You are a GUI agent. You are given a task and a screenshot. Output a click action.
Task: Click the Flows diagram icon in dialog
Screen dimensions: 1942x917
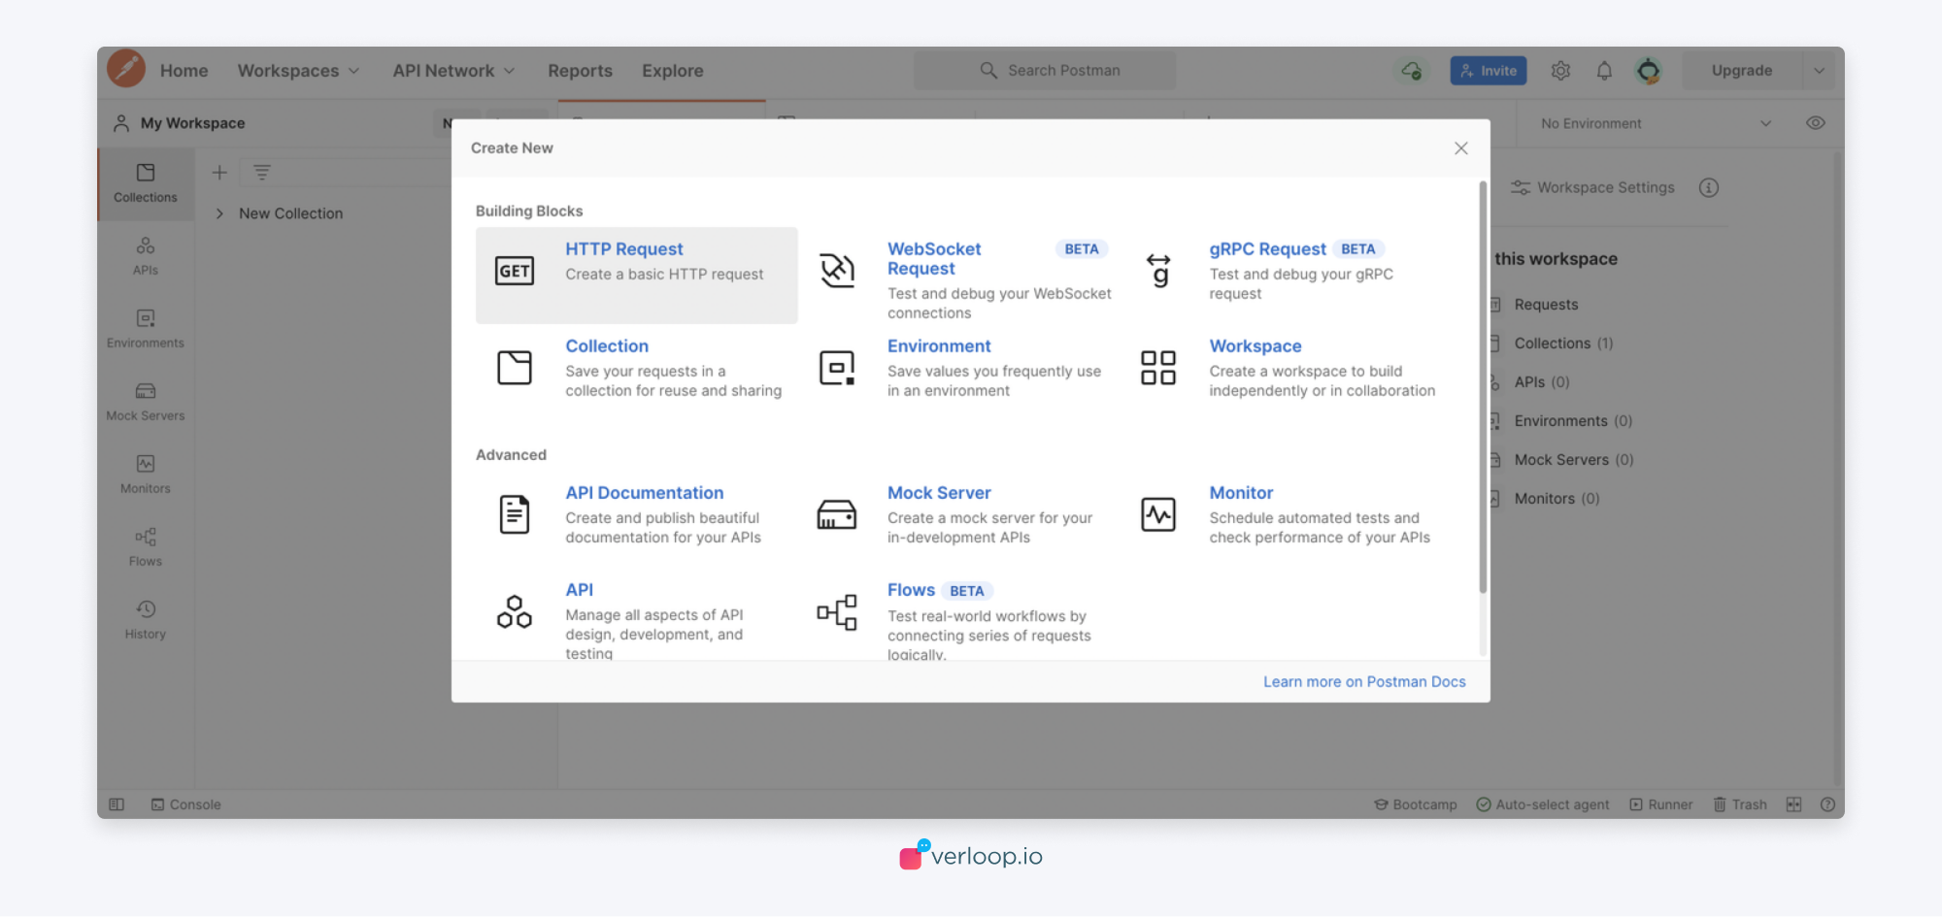click(x=837, y=612)
